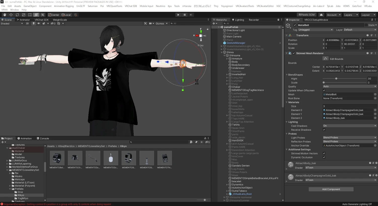Toggle scene effects icon
This screenshot has height=206, width=378.
point(44,23)
